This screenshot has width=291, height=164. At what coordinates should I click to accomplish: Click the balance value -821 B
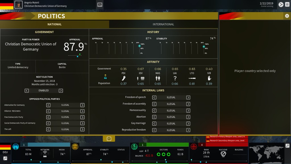[149, 156]
